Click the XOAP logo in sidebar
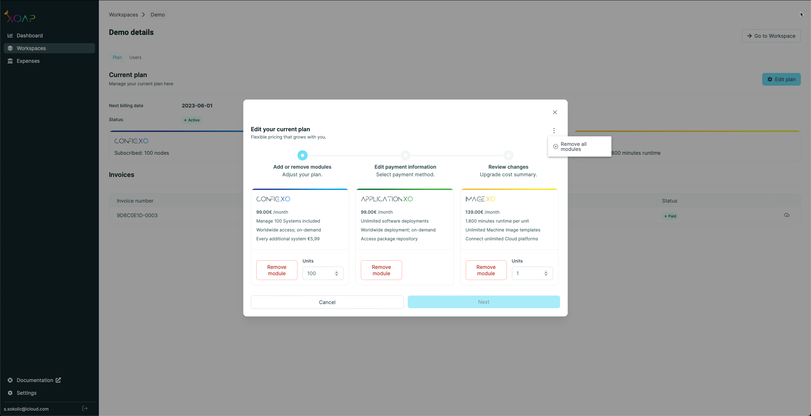Viewport: 811px width, 416px height. (x=20, y=17)
